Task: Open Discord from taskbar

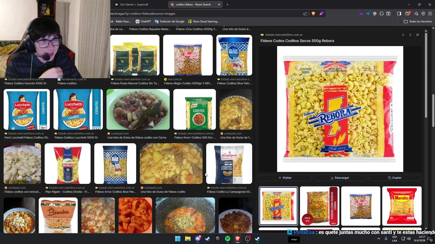Action: click(x=198, y=239)
